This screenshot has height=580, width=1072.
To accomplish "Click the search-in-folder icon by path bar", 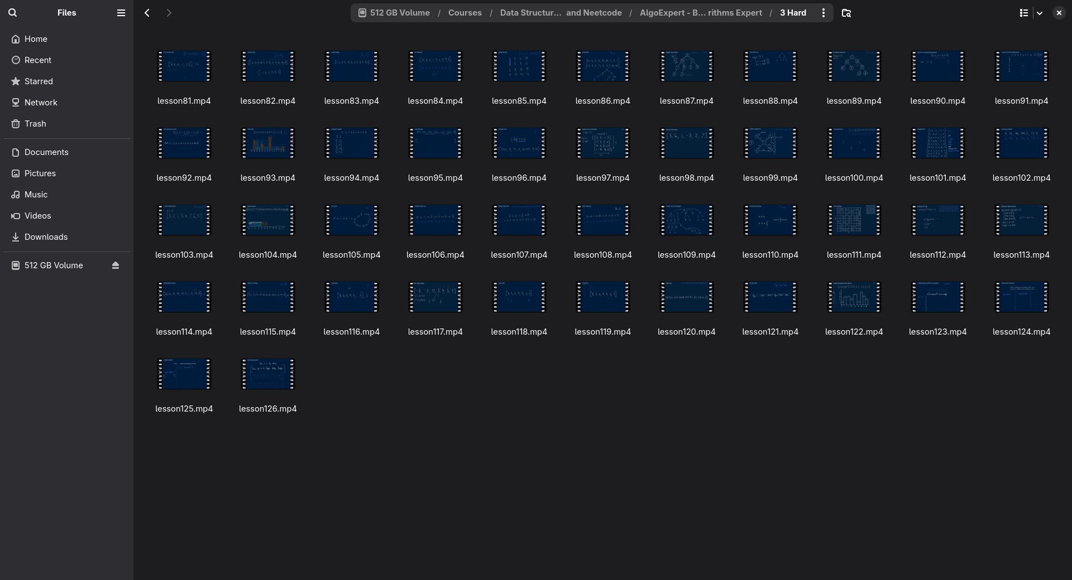I will 846,13.
